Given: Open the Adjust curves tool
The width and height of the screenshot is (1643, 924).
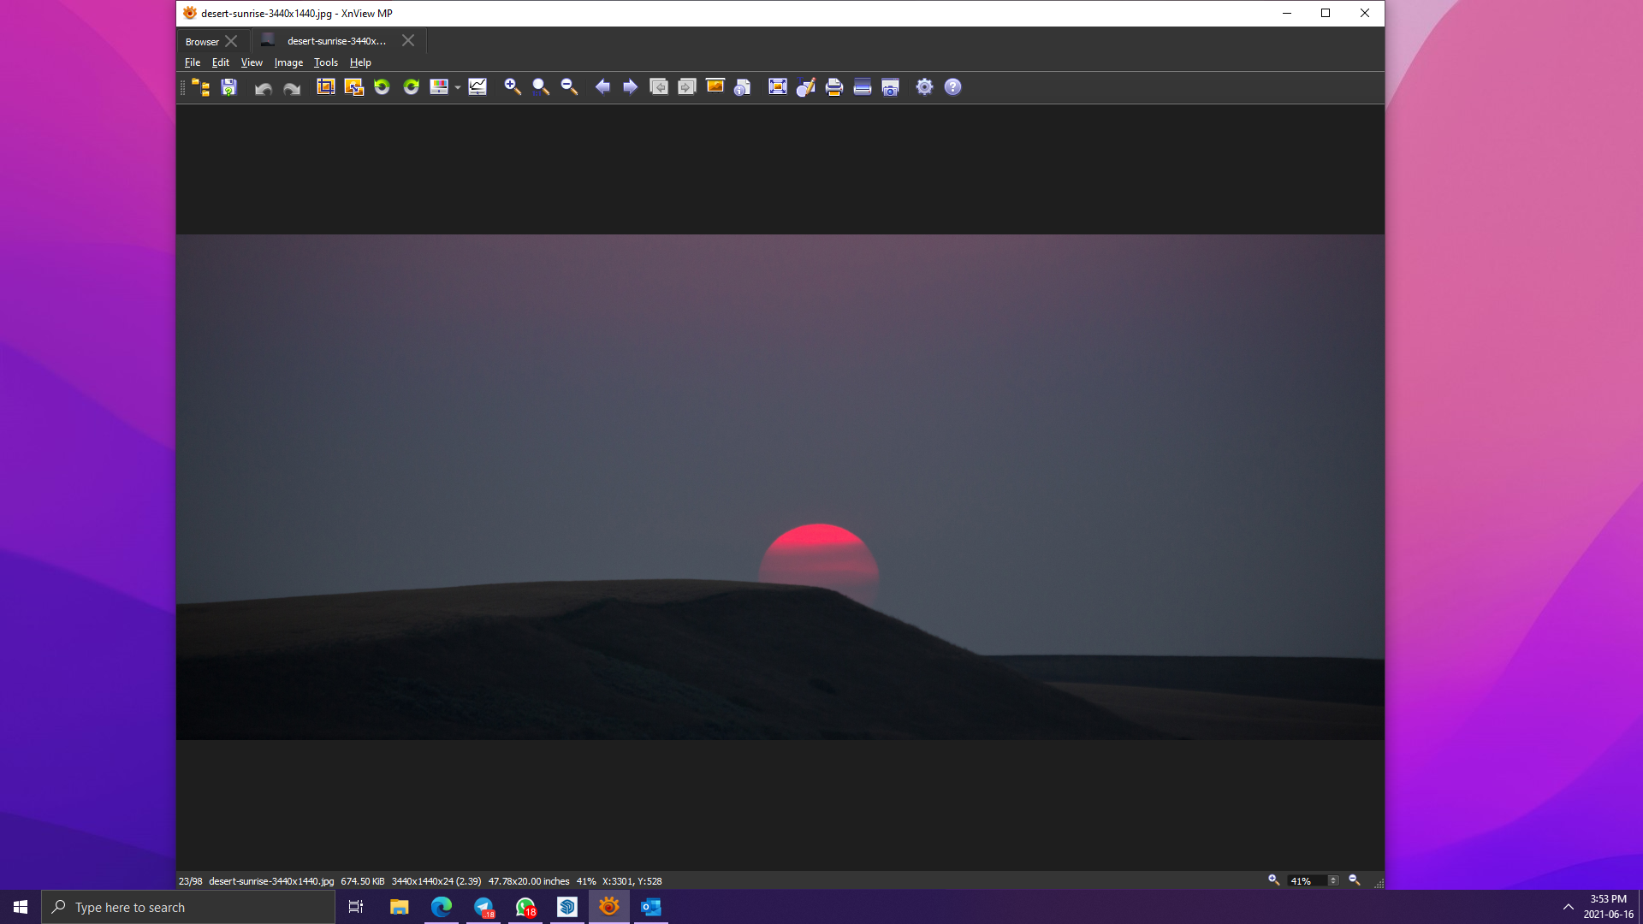Looking at the screenshot, I should tap(477, 87).
